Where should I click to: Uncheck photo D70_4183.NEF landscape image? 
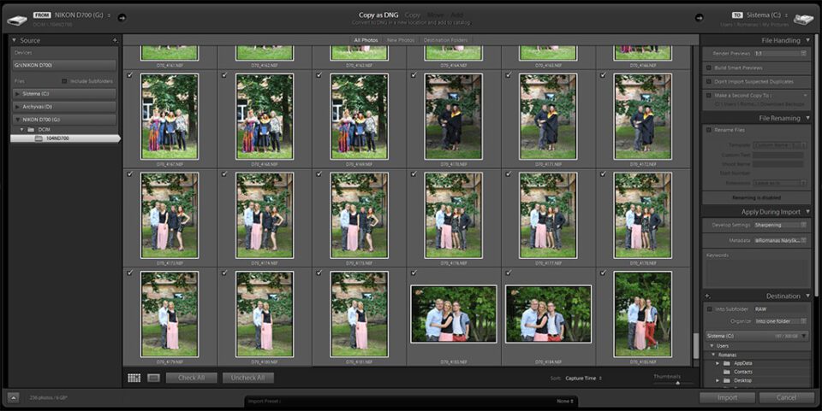(x=414, y=273)
